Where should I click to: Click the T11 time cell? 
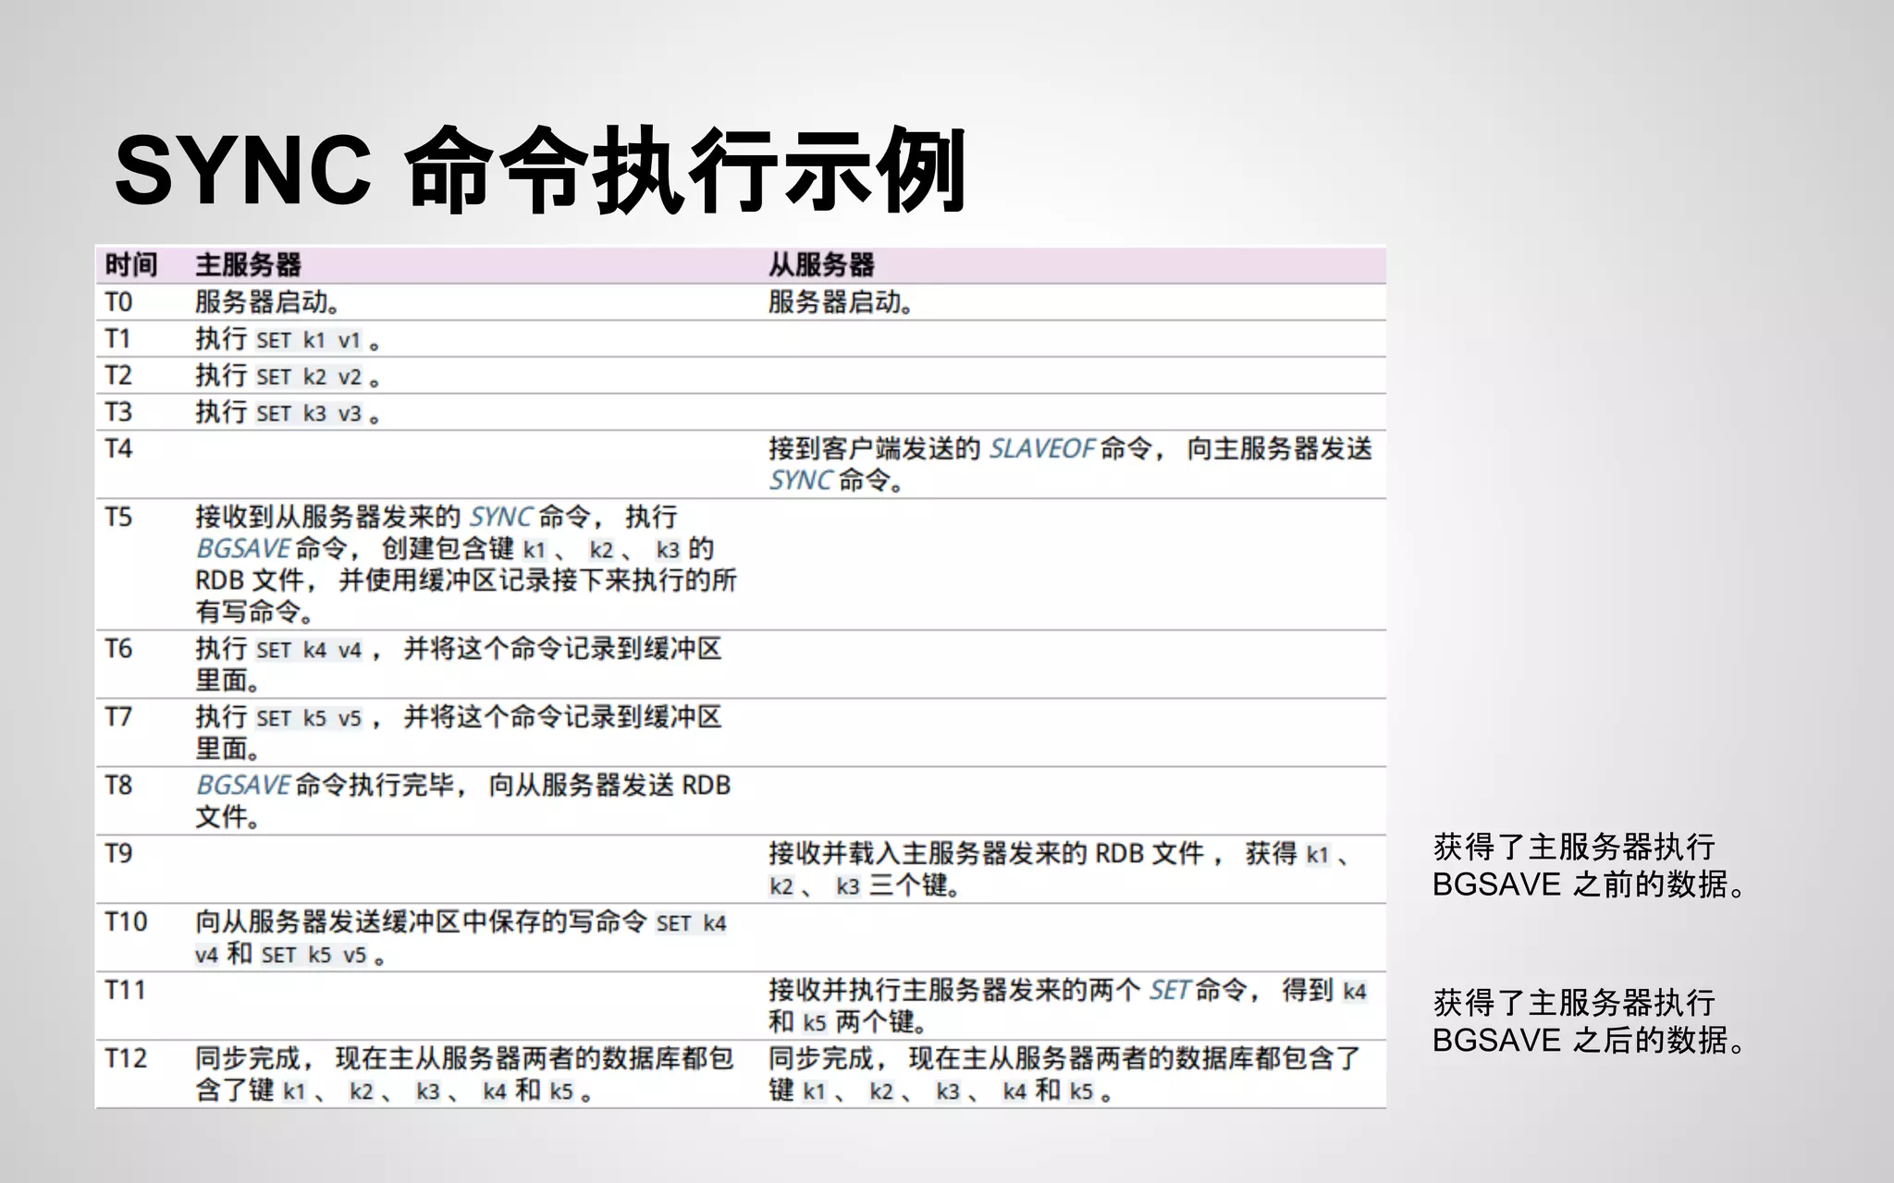tap(125, 990)
